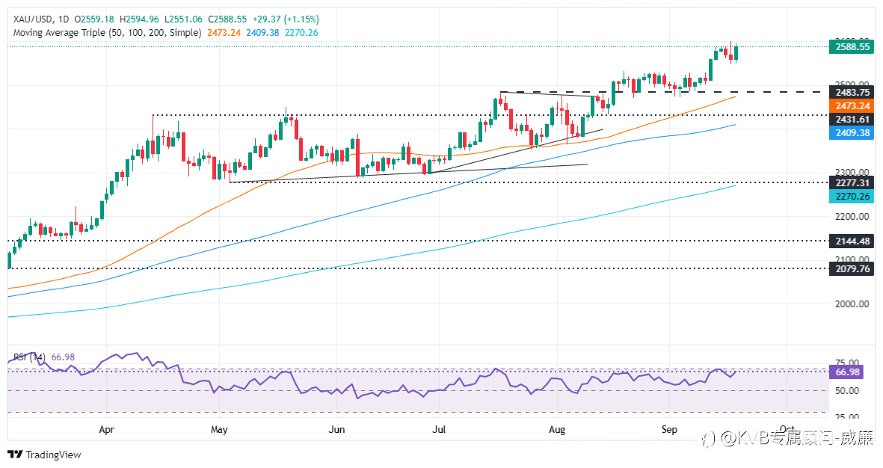Screen dimensions: 883x468
Task: Click the latest green candlestick on chart
Action: [736, 52]
